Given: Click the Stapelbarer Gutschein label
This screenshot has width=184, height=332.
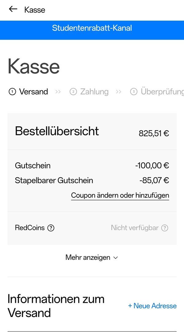Looking at the screenshot, I should pyautogui.click(x=54, y=180).
